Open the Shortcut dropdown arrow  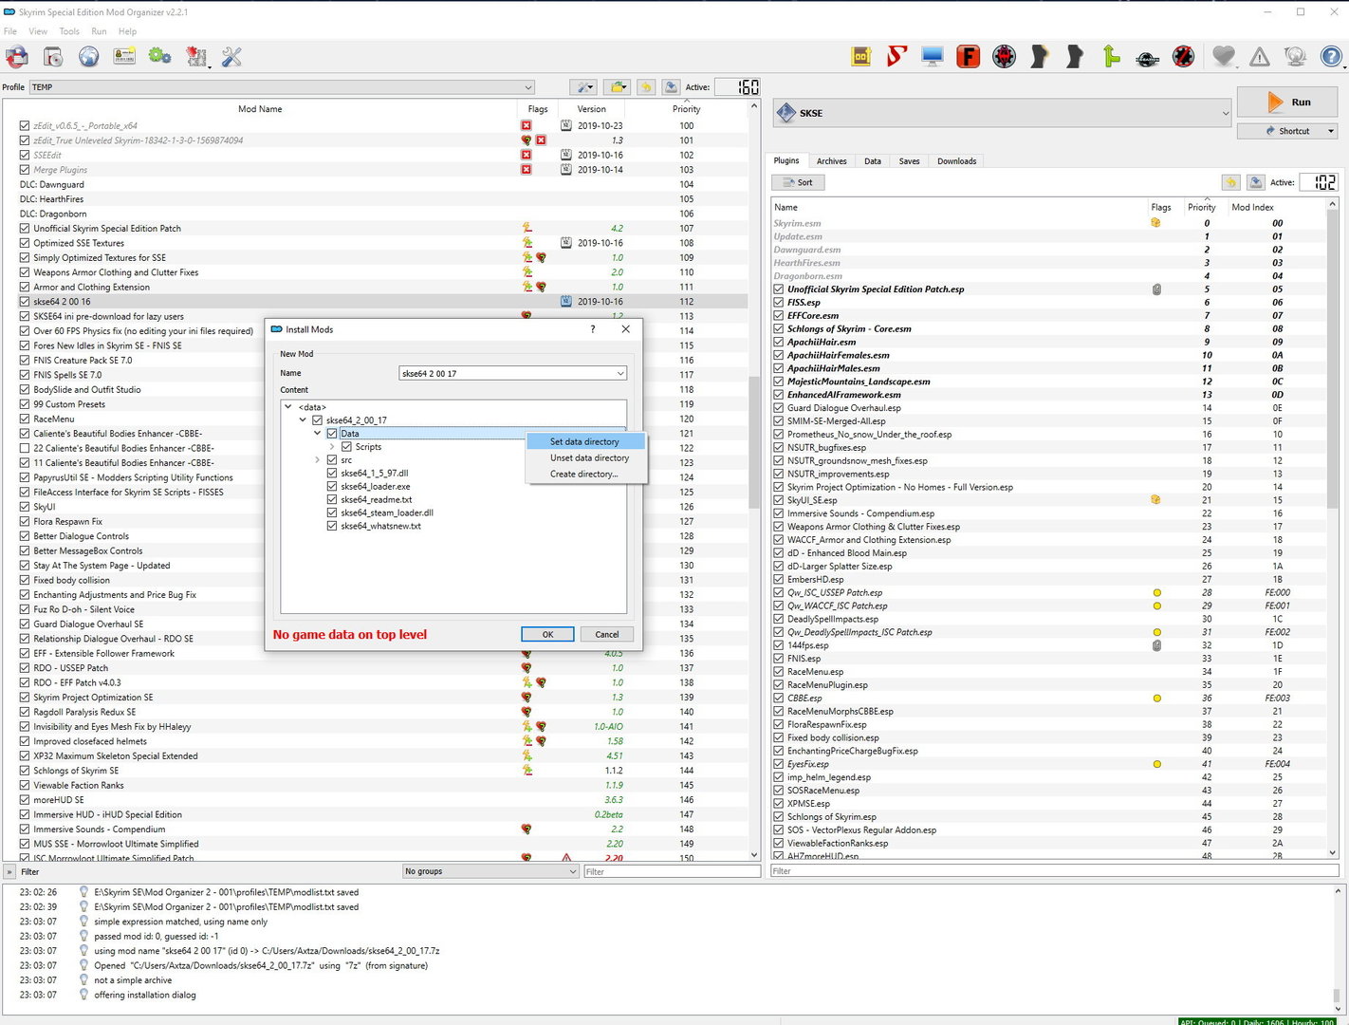click(1331, 131)
